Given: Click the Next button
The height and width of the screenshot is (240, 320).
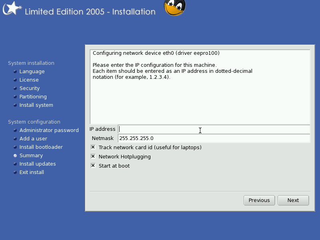Looking at the screenshot, I should tap(293, 200).
